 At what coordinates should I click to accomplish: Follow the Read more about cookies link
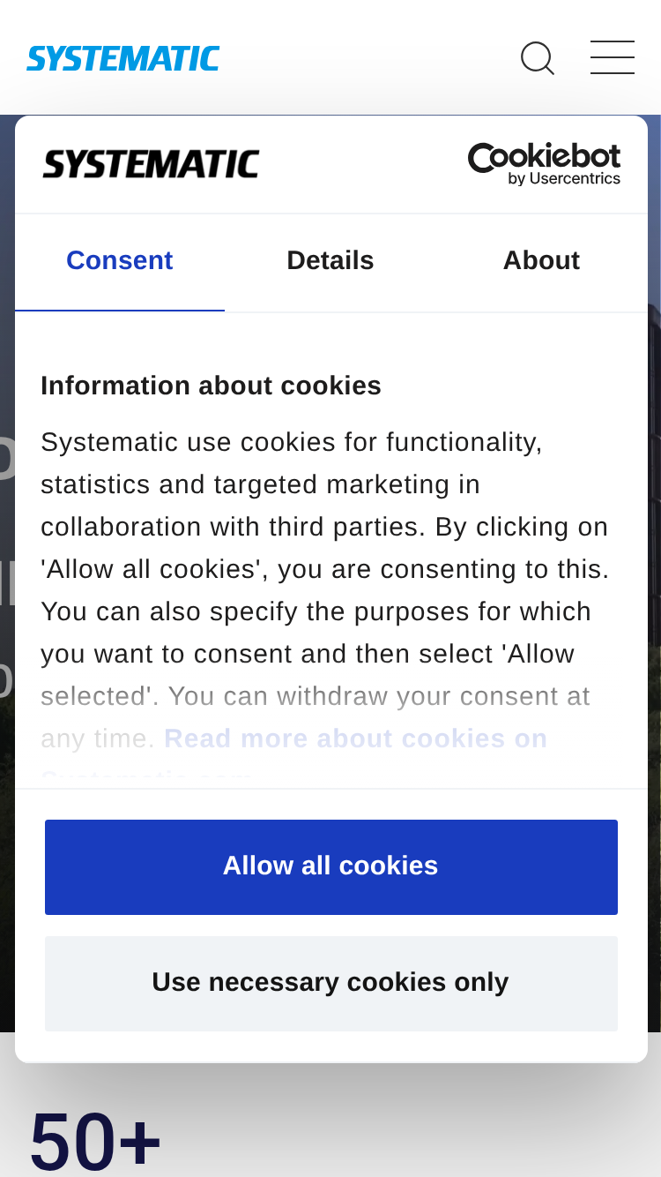[355, 738]
